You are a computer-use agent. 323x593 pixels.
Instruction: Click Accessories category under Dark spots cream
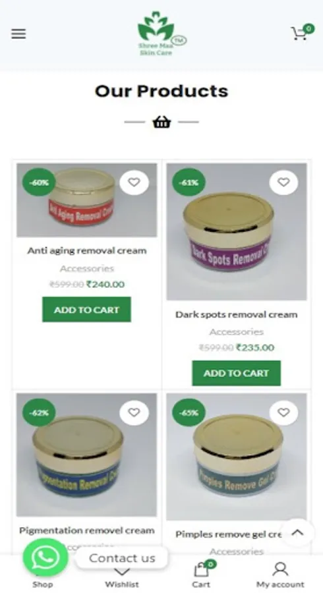click(237, 331)
